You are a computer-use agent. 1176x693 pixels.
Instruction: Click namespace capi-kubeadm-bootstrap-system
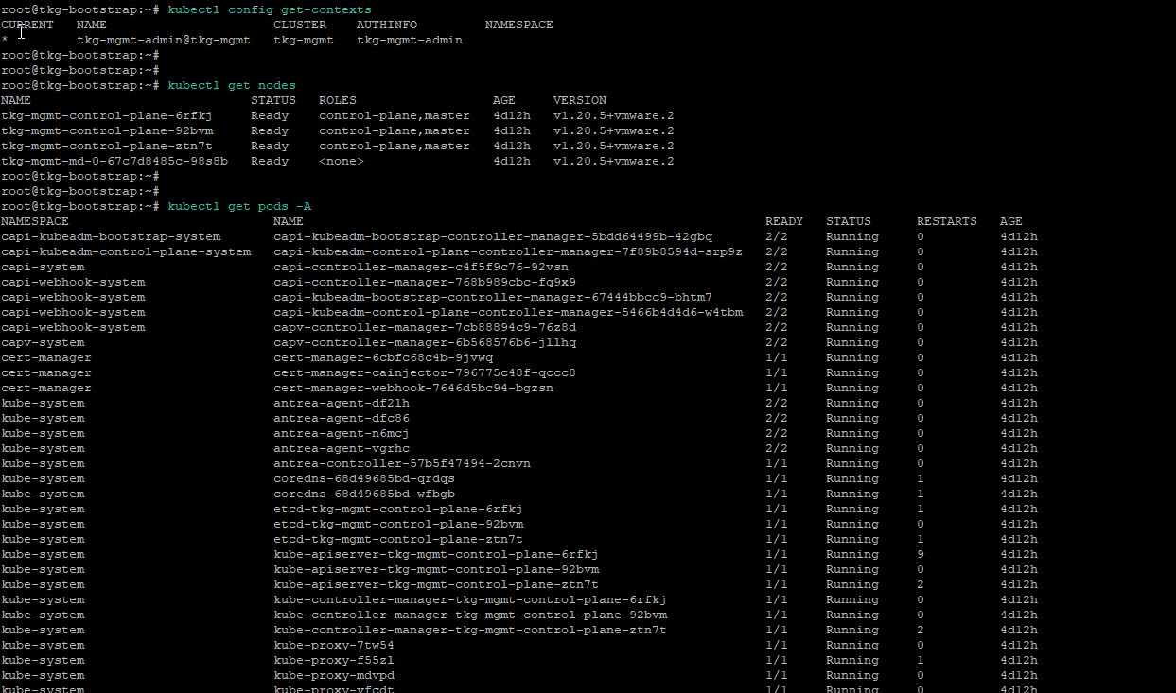(111, 236)
